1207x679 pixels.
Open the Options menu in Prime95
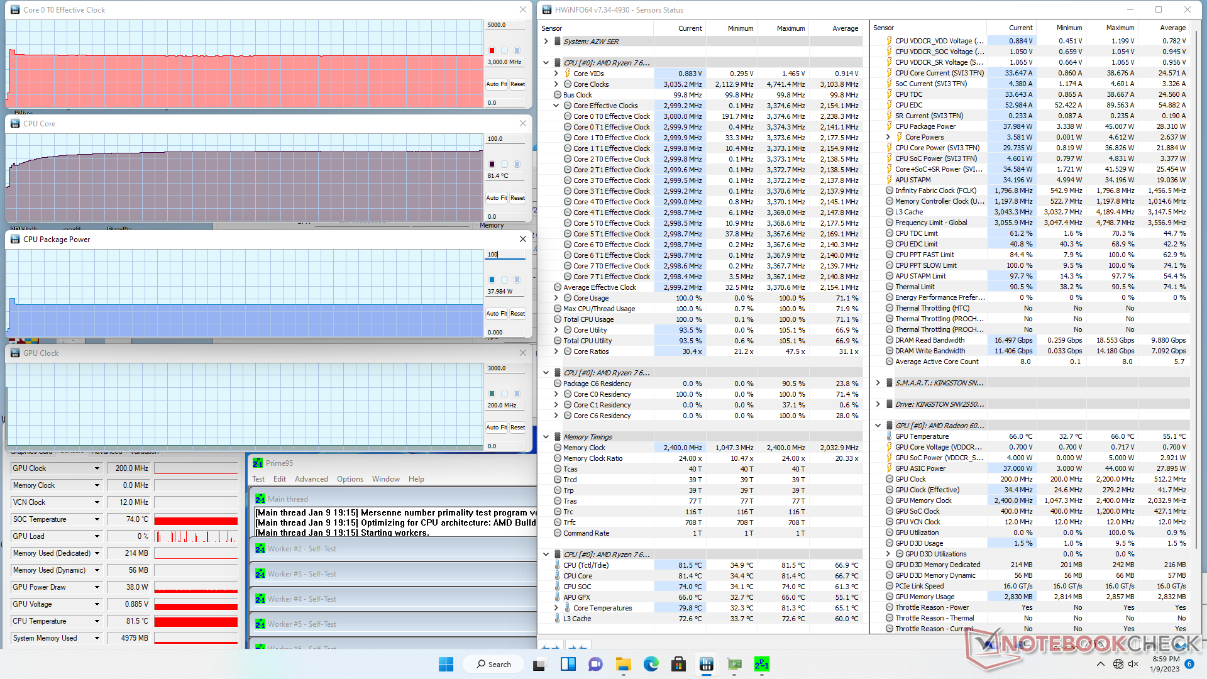(350, 479)
